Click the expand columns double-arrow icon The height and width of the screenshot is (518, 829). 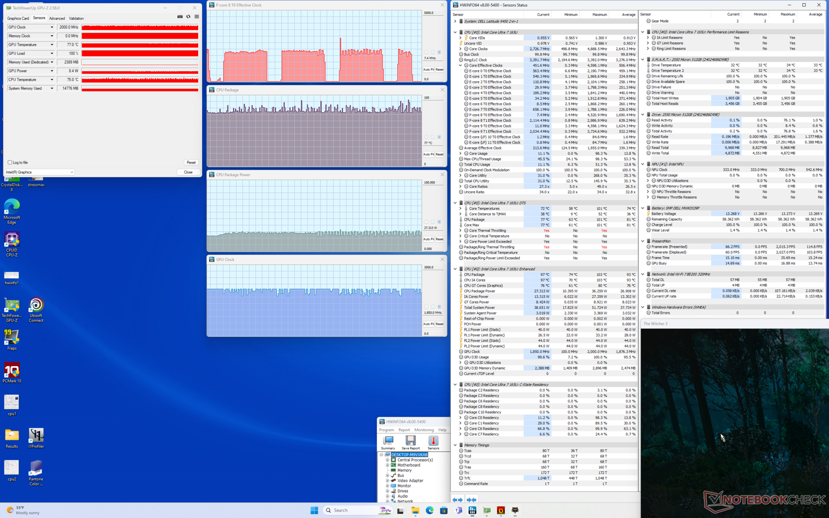pyautogui.click(x=457, y=499)
